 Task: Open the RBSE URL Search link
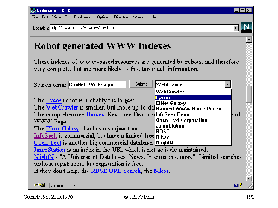(x=116, y=171)
